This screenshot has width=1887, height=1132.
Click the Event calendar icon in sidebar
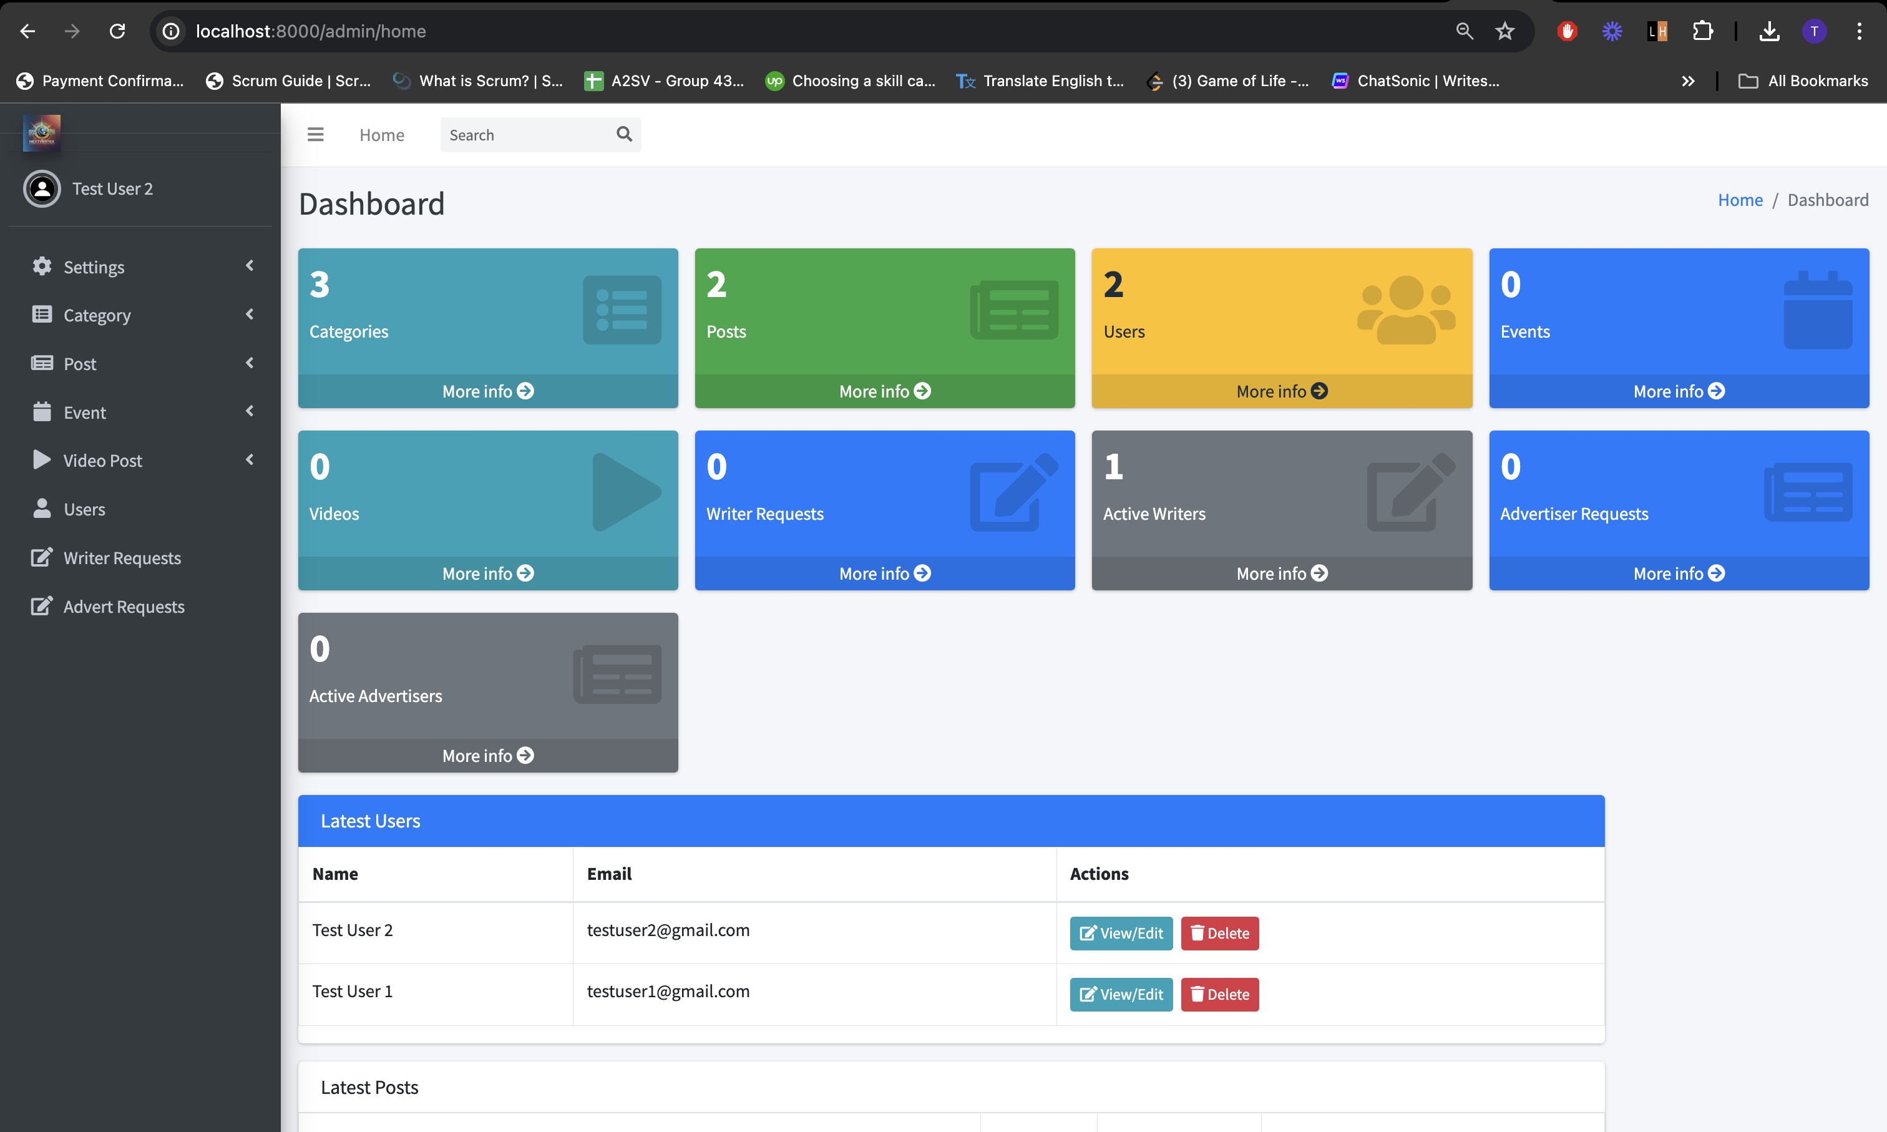coord(42,412)
